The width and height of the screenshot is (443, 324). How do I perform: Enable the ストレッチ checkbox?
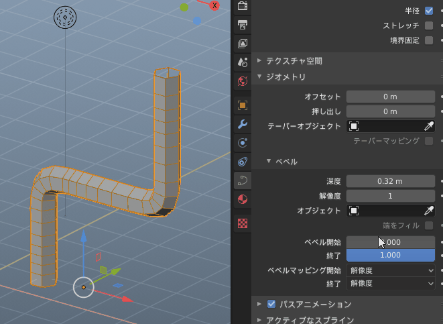click(x=429, y=25)
